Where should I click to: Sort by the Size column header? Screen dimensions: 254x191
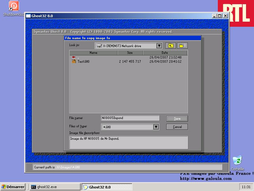pyautogui.click(x=130, y=53)
